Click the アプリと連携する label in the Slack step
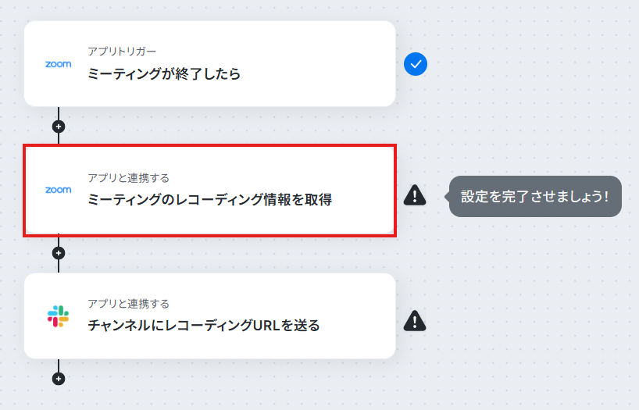Viewport: 639px width, 410px height. pos(128,304)
